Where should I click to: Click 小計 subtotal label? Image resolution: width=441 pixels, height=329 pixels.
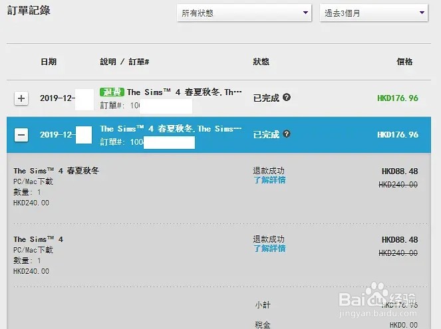tap(263, 305)
